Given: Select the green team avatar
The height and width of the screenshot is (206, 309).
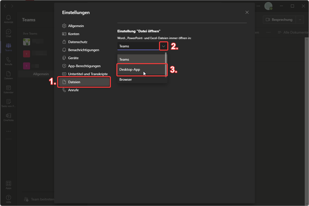Looking at the screenshot, I should pos(27,42).
